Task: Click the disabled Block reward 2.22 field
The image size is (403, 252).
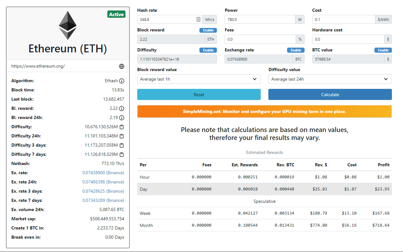Action: coord(171,39)
